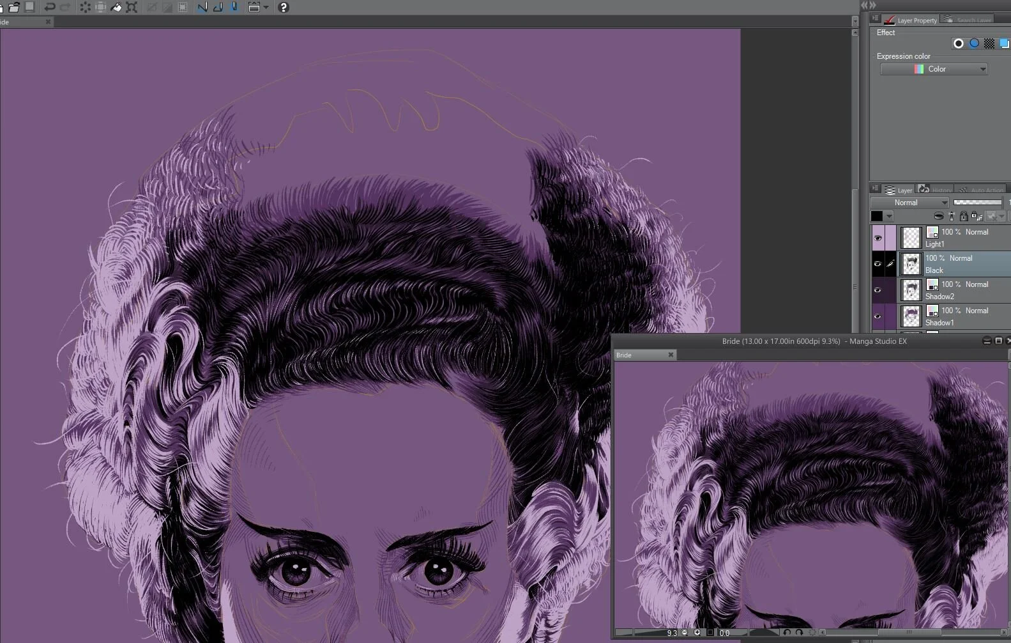Click zoom out icon in small window status bar
The image size is (1011, 643).
pyautogui.click(x=684, y=633)
